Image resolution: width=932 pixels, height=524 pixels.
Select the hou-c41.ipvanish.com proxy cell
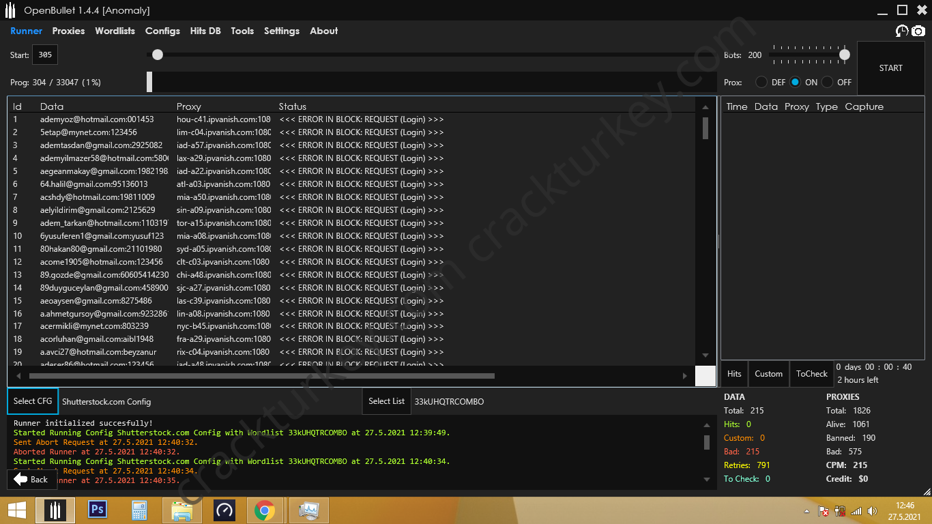(224, 119)
